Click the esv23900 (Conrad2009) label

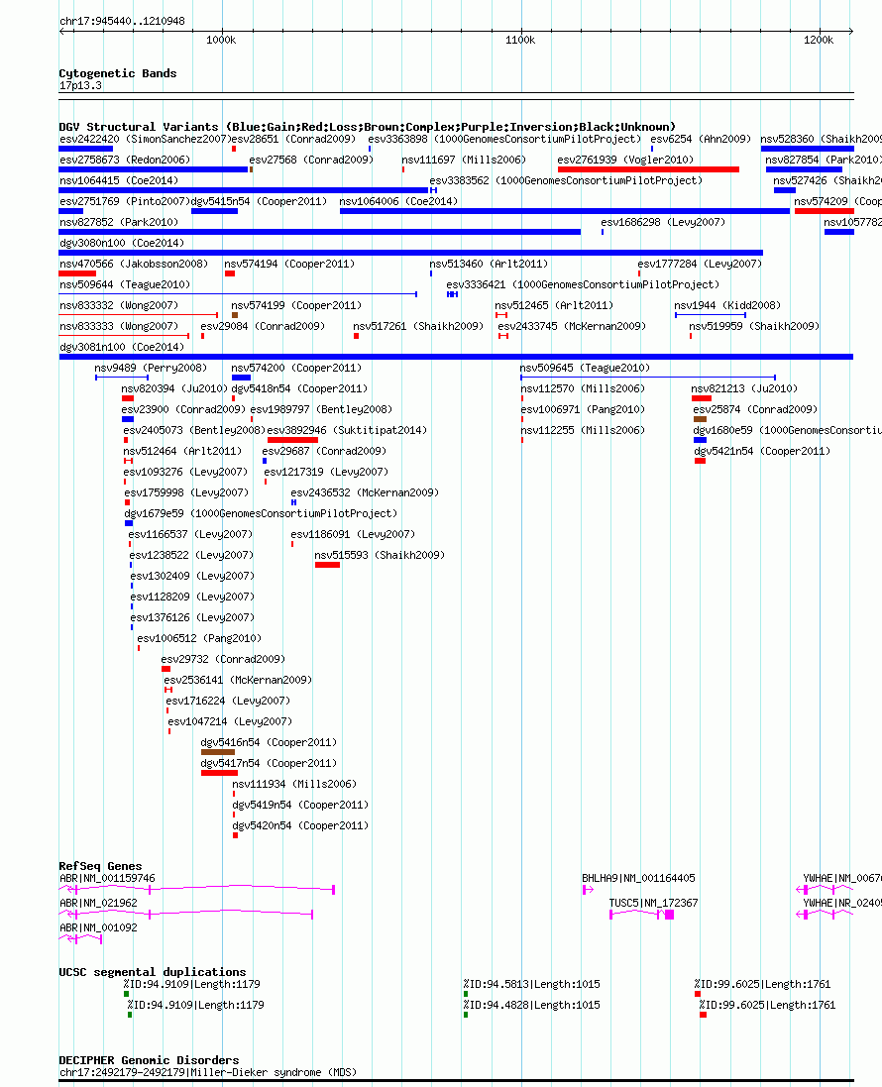tap(183, 409)
